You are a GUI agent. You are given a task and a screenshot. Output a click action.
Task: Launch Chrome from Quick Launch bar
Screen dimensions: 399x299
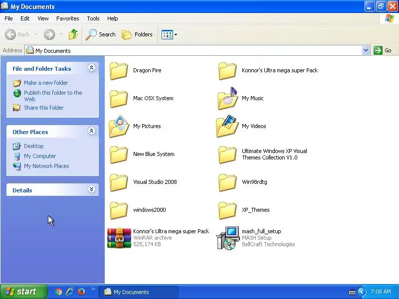pyautogui.click(x=58, y=292)
